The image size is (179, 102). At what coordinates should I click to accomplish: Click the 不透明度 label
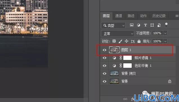point(143,33)
